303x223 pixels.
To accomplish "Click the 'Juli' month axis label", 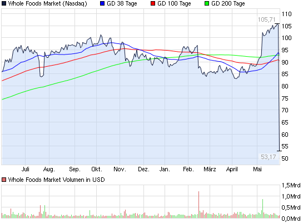I will pyautogui.click(x=26, y=169).
